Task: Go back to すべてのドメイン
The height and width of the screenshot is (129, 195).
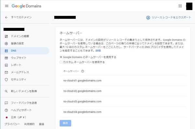Action: point(21,18)
